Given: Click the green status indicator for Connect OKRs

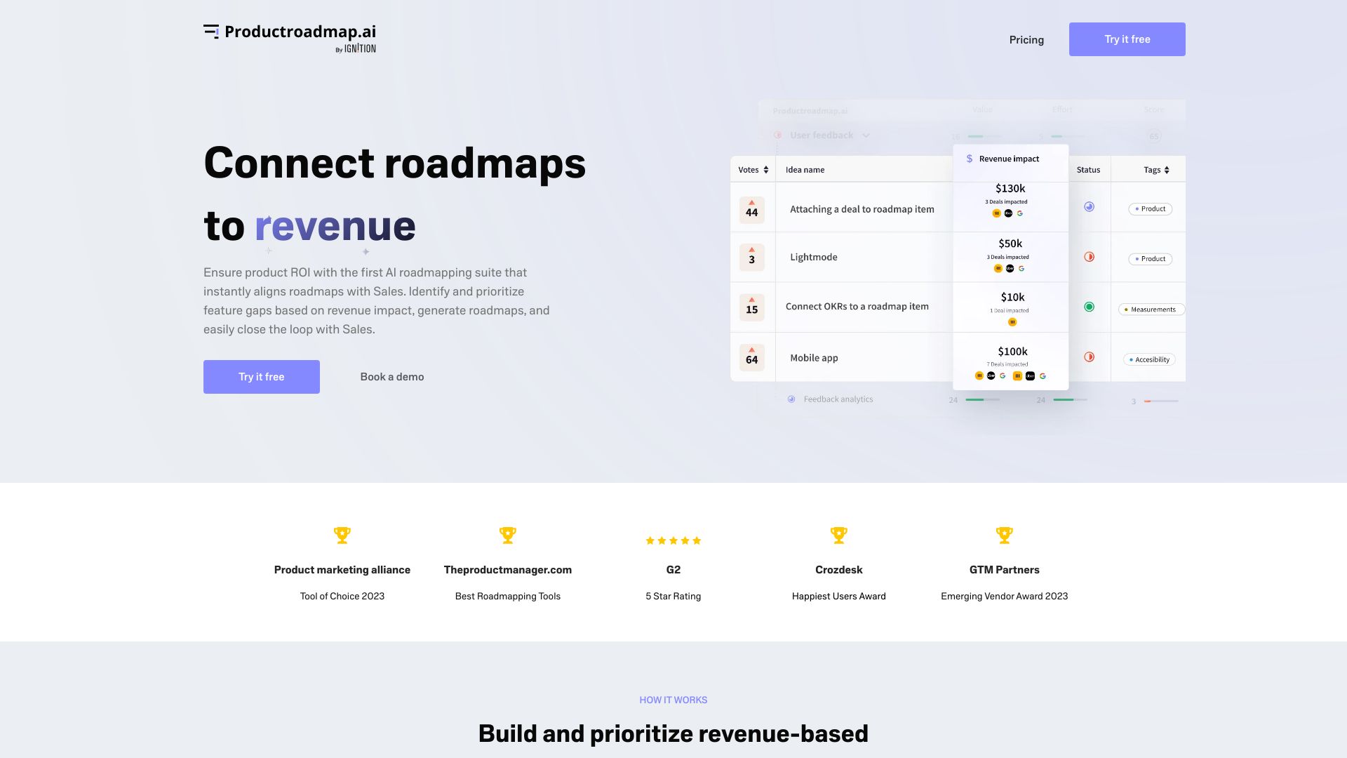Looking at the screenshot, I should tap(1089, 306).
